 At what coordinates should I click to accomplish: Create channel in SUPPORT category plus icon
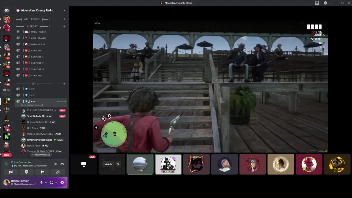[x=64, y=26]
